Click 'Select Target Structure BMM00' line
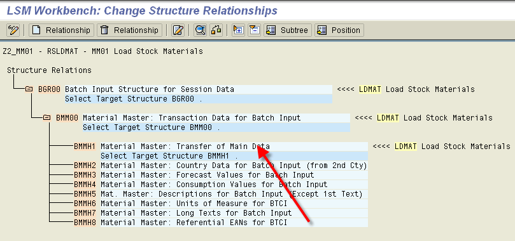515x241 pixels. 216,127
